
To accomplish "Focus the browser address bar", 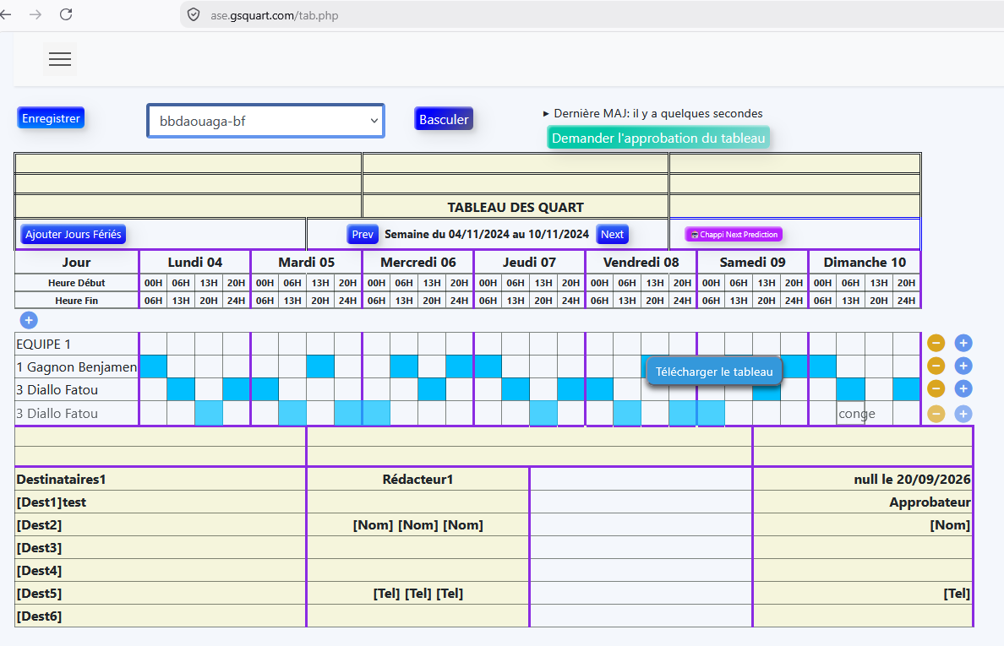I will pos(592,15).
